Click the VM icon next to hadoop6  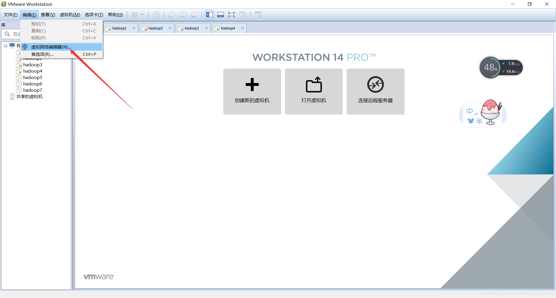tap(19, 84)
